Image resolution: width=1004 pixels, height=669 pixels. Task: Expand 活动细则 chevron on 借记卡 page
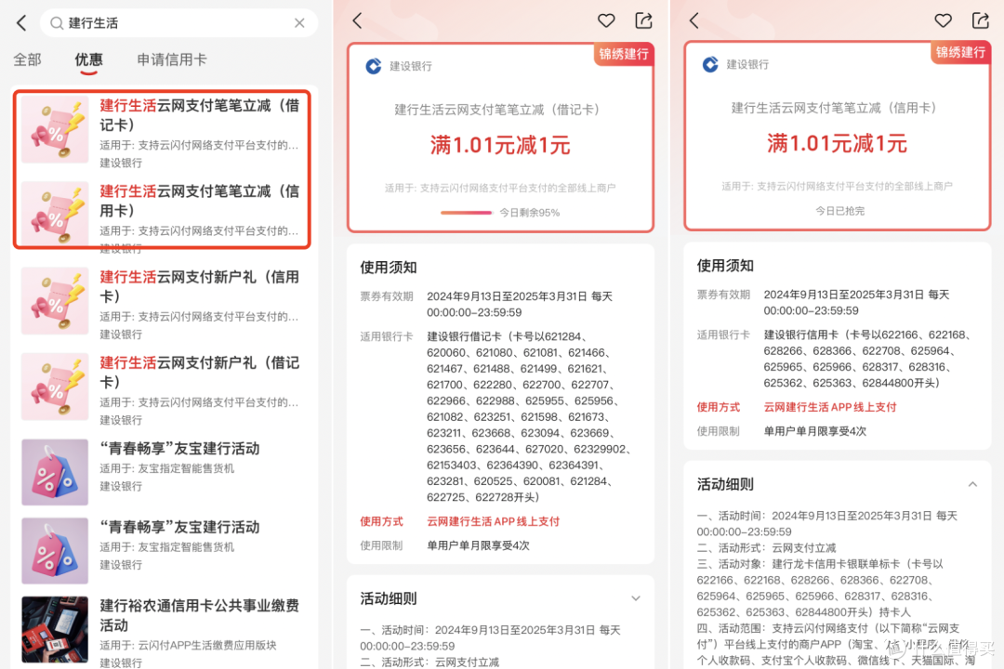click(x=636, y=598)
